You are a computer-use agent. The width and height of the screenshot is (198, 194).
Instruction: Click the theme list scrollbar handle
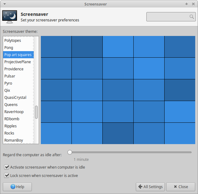(37, 112)
